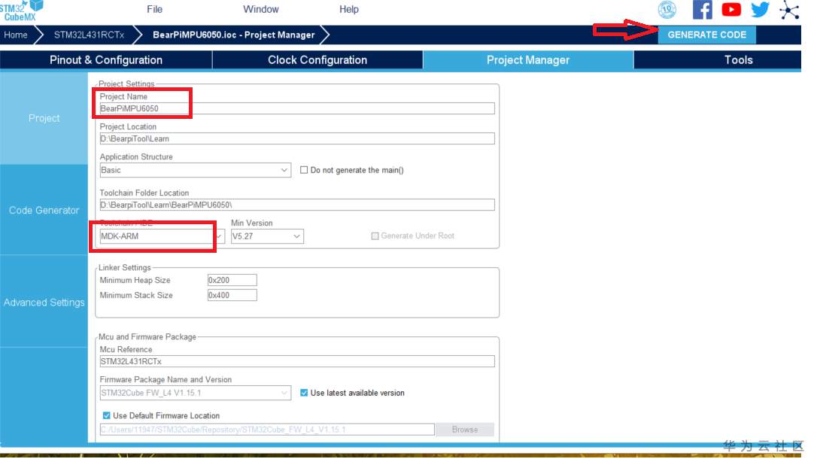This screenshot has width=814, height=465.
Task: Toggle Generate Under Root checkbox
Action: (375, 236)
